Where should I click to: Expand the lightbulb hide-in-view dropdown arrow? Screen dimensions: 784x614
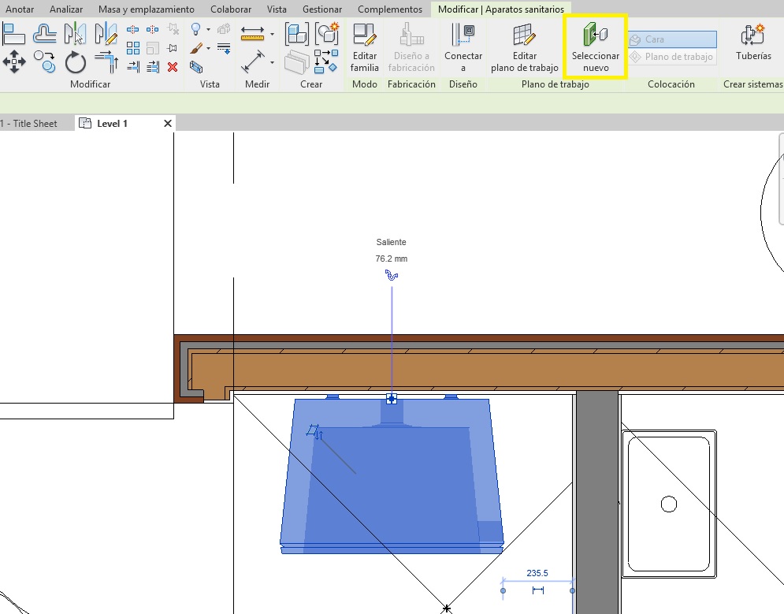(208, 30)
